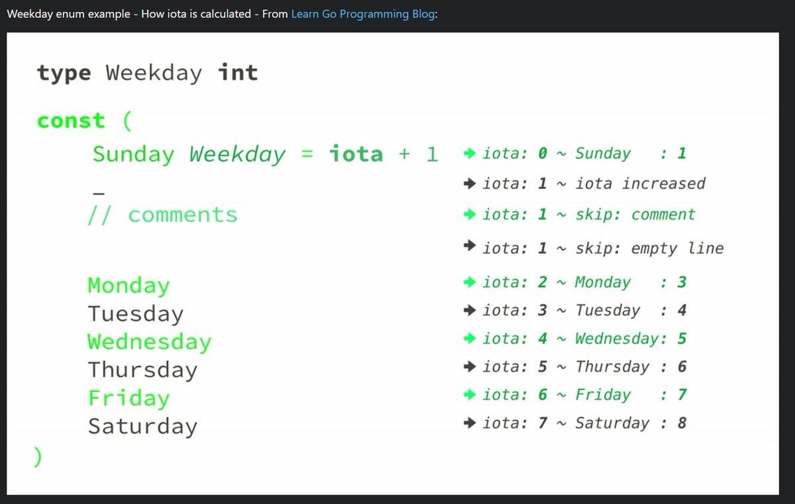This screenshot has width=795, height=504.
Task: Click the black arrow beside skip: empty line
Action: [x=470, y=247]
